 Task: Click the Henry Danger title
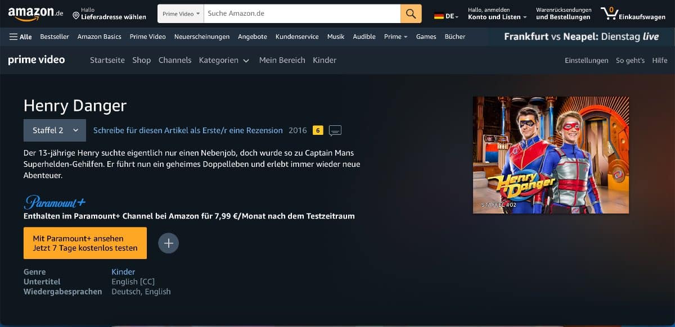(x=75, y=106)
